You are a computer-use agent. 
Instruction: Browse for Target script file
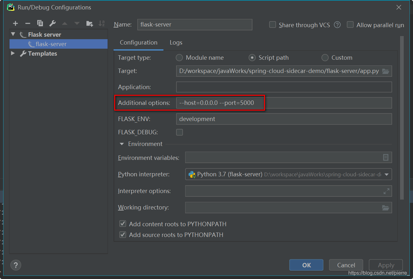click(x=386, y=71)
